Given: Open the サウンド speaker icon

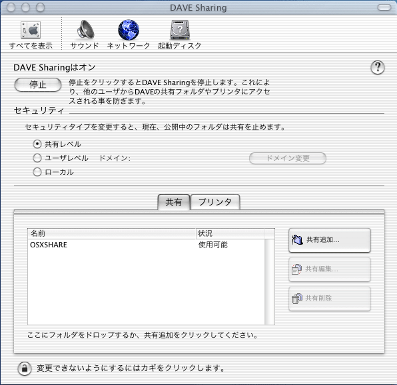Looking at the screenshot, I should click(x=85, y=30).
